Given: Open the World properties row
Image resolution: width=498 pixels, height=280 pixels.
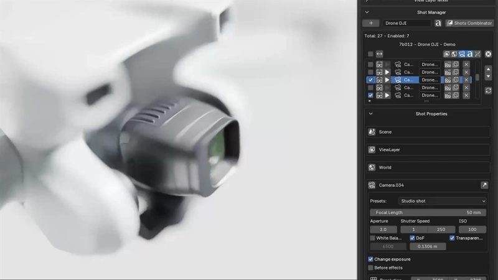Looking at the screenshot, I should [x=428, y=167].
